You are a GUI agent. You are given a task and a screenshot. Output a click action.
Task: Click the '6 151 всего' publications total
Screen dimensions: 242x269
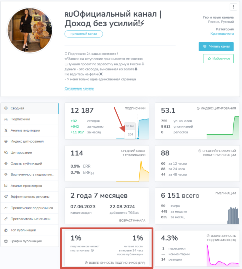coord(180,195)
